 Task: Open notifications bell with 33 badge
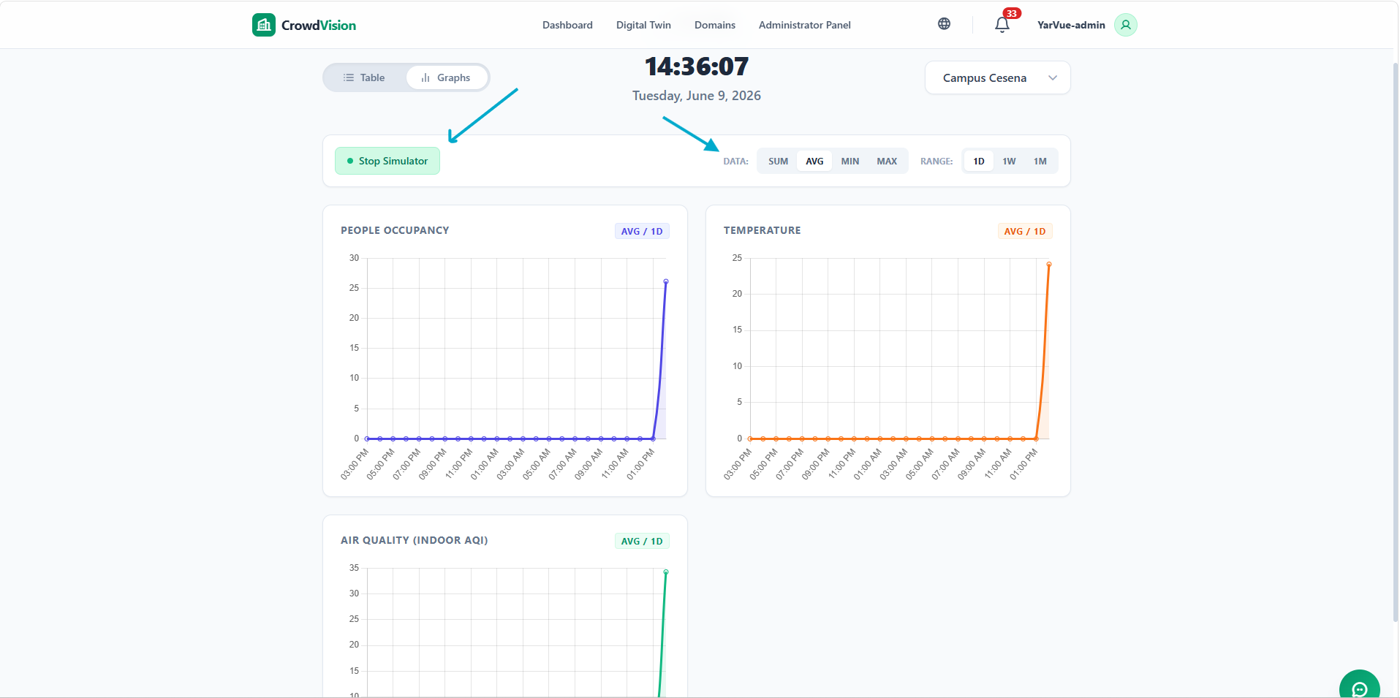[x=1002, y=25]
